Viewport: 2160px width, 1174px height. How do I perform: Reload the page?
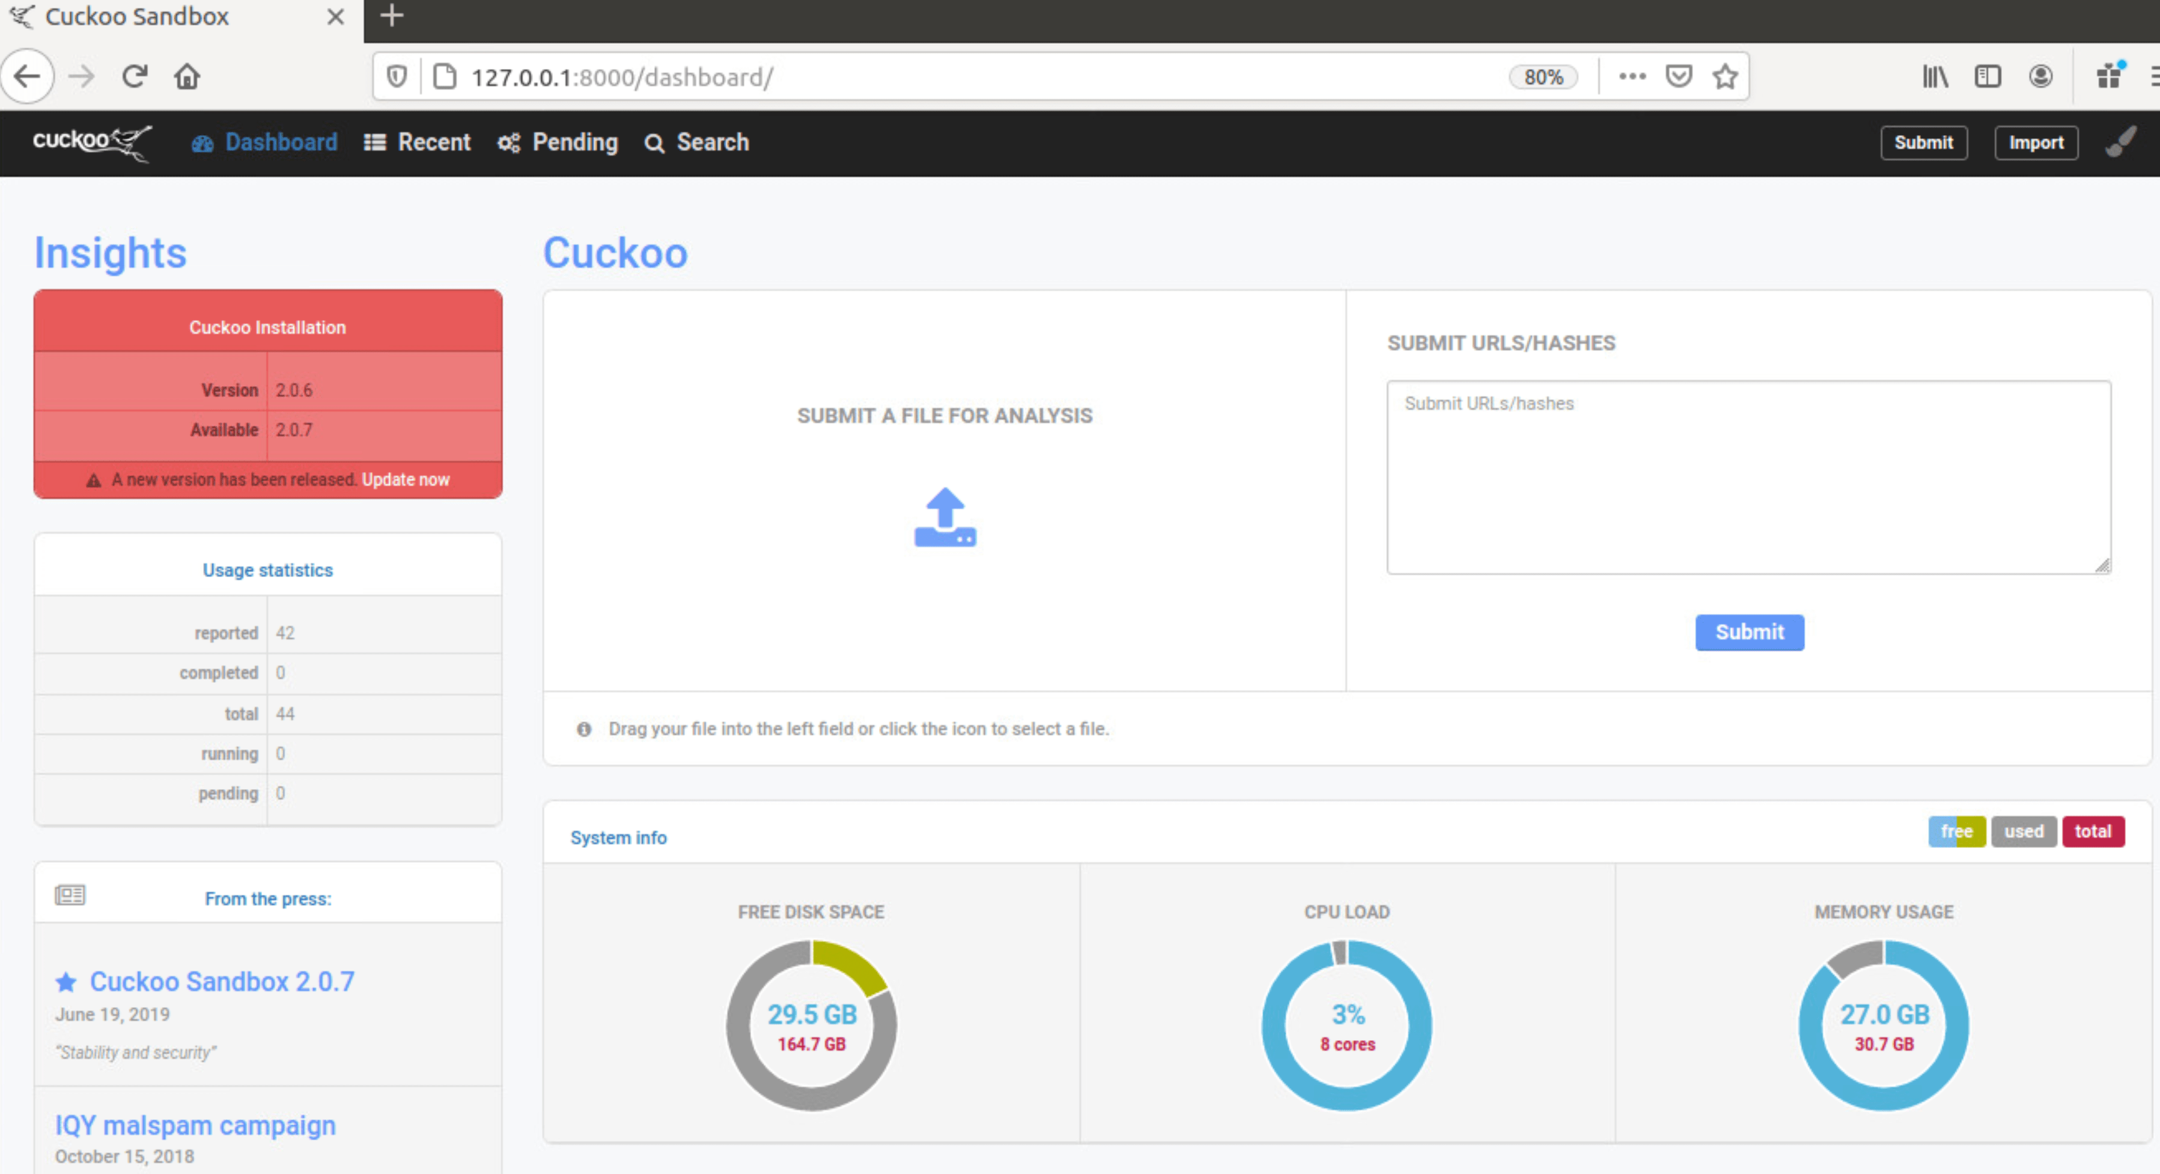click(134, 76)
